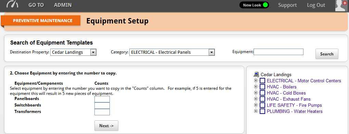Viewport: 349px width, 134px height.
Task: Click the Switchboards count field
Action: (102, 105)
